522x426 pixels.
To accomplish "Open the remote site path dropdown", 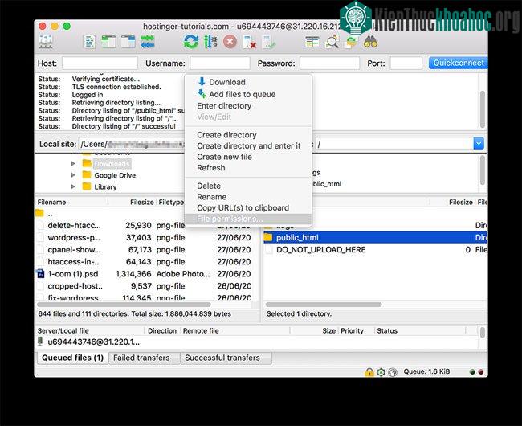I will [x=479, y=144].
